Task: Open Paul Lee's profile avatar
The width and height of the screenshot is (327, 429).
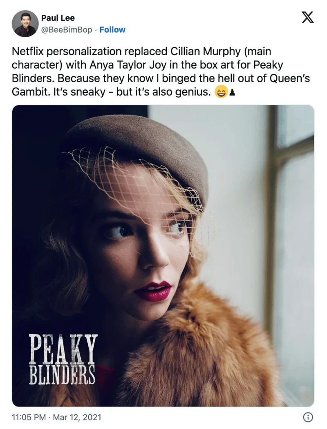Action: coord(25,24)
